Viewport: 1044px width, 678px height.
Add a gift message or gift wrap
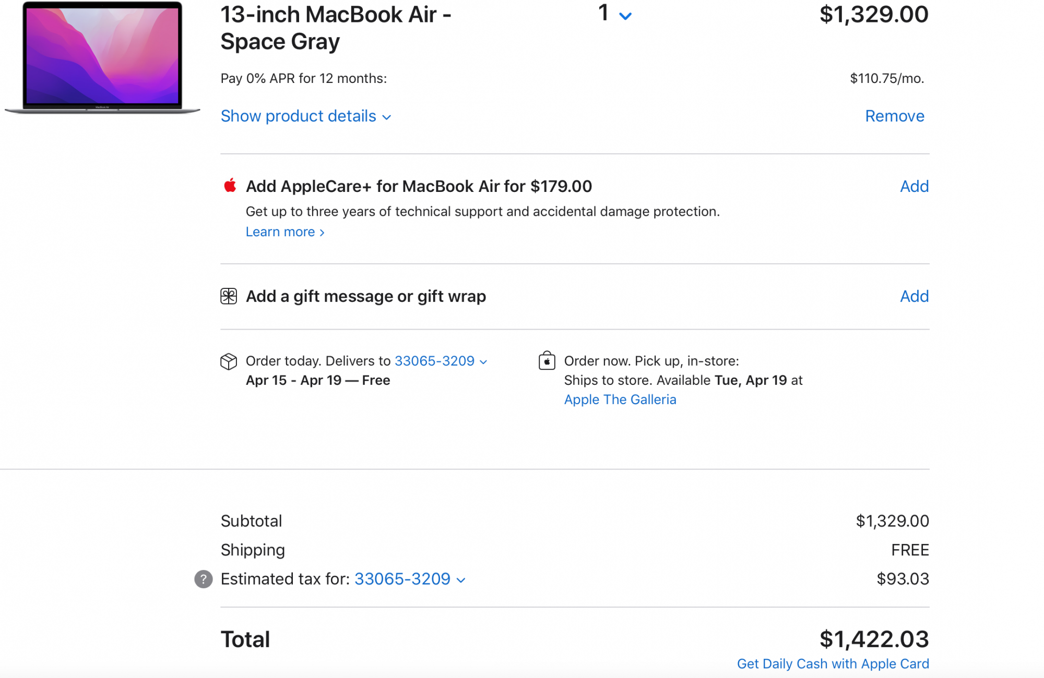[x=914, y=296]
